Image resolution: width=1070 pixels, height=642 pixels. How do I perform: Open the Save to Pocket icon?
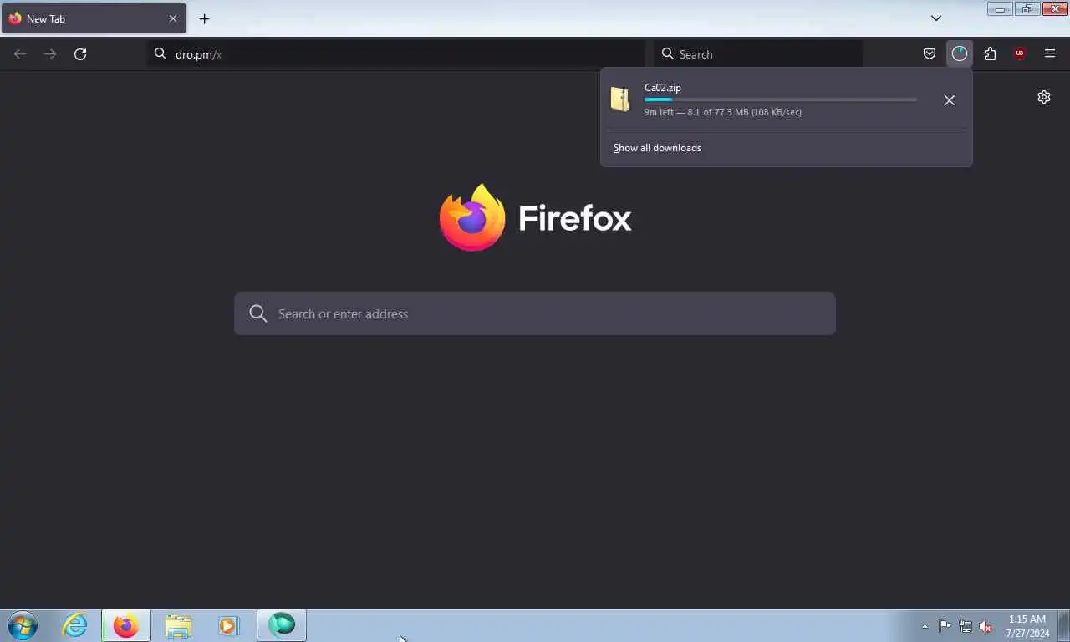[930, 54]
